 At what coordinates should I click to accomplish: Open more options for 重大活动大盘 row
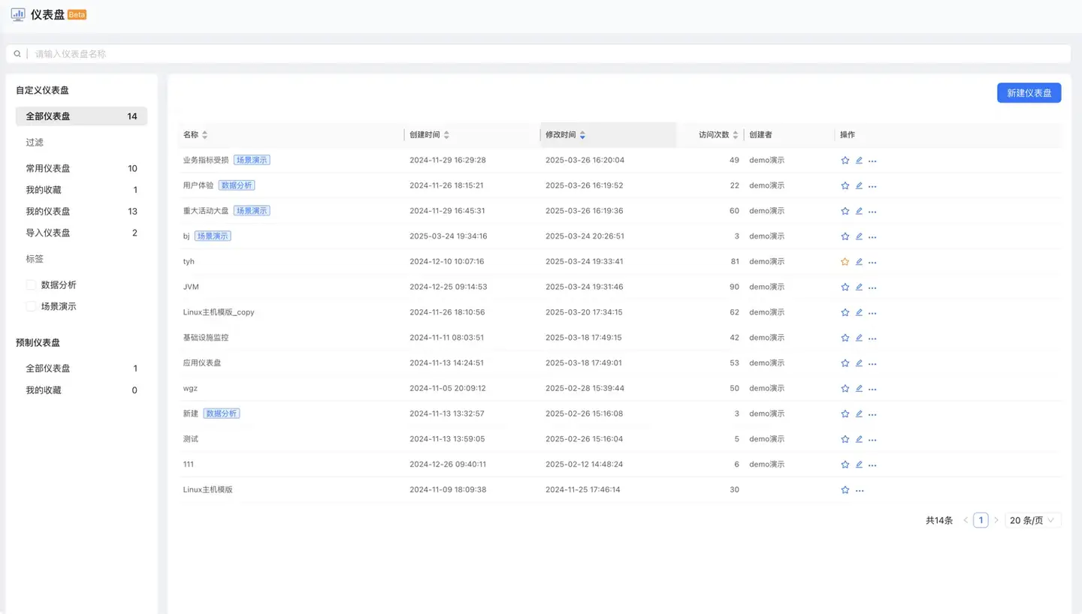(x=872, y=212)
